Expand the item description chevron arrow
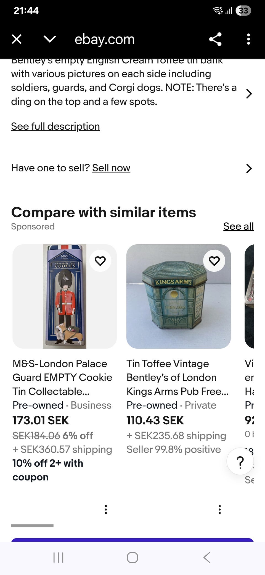Image resolution: width=265 pixels, height=575 pixels. (x=249, y=94)
